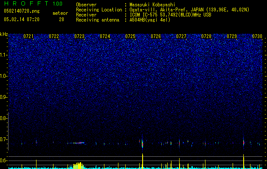Click the kHz axis unit label
This screenshot has width=267, height=169.
[x=4, y=34]
